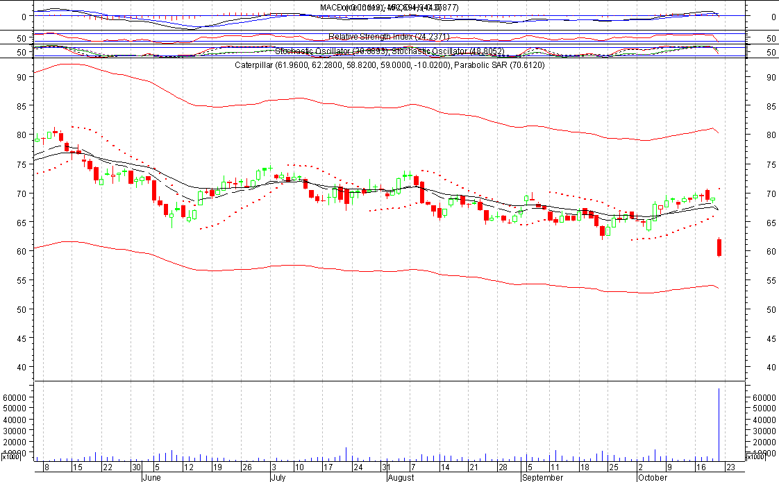Click the 0 label on the right MACD axis

pos(773,17)
